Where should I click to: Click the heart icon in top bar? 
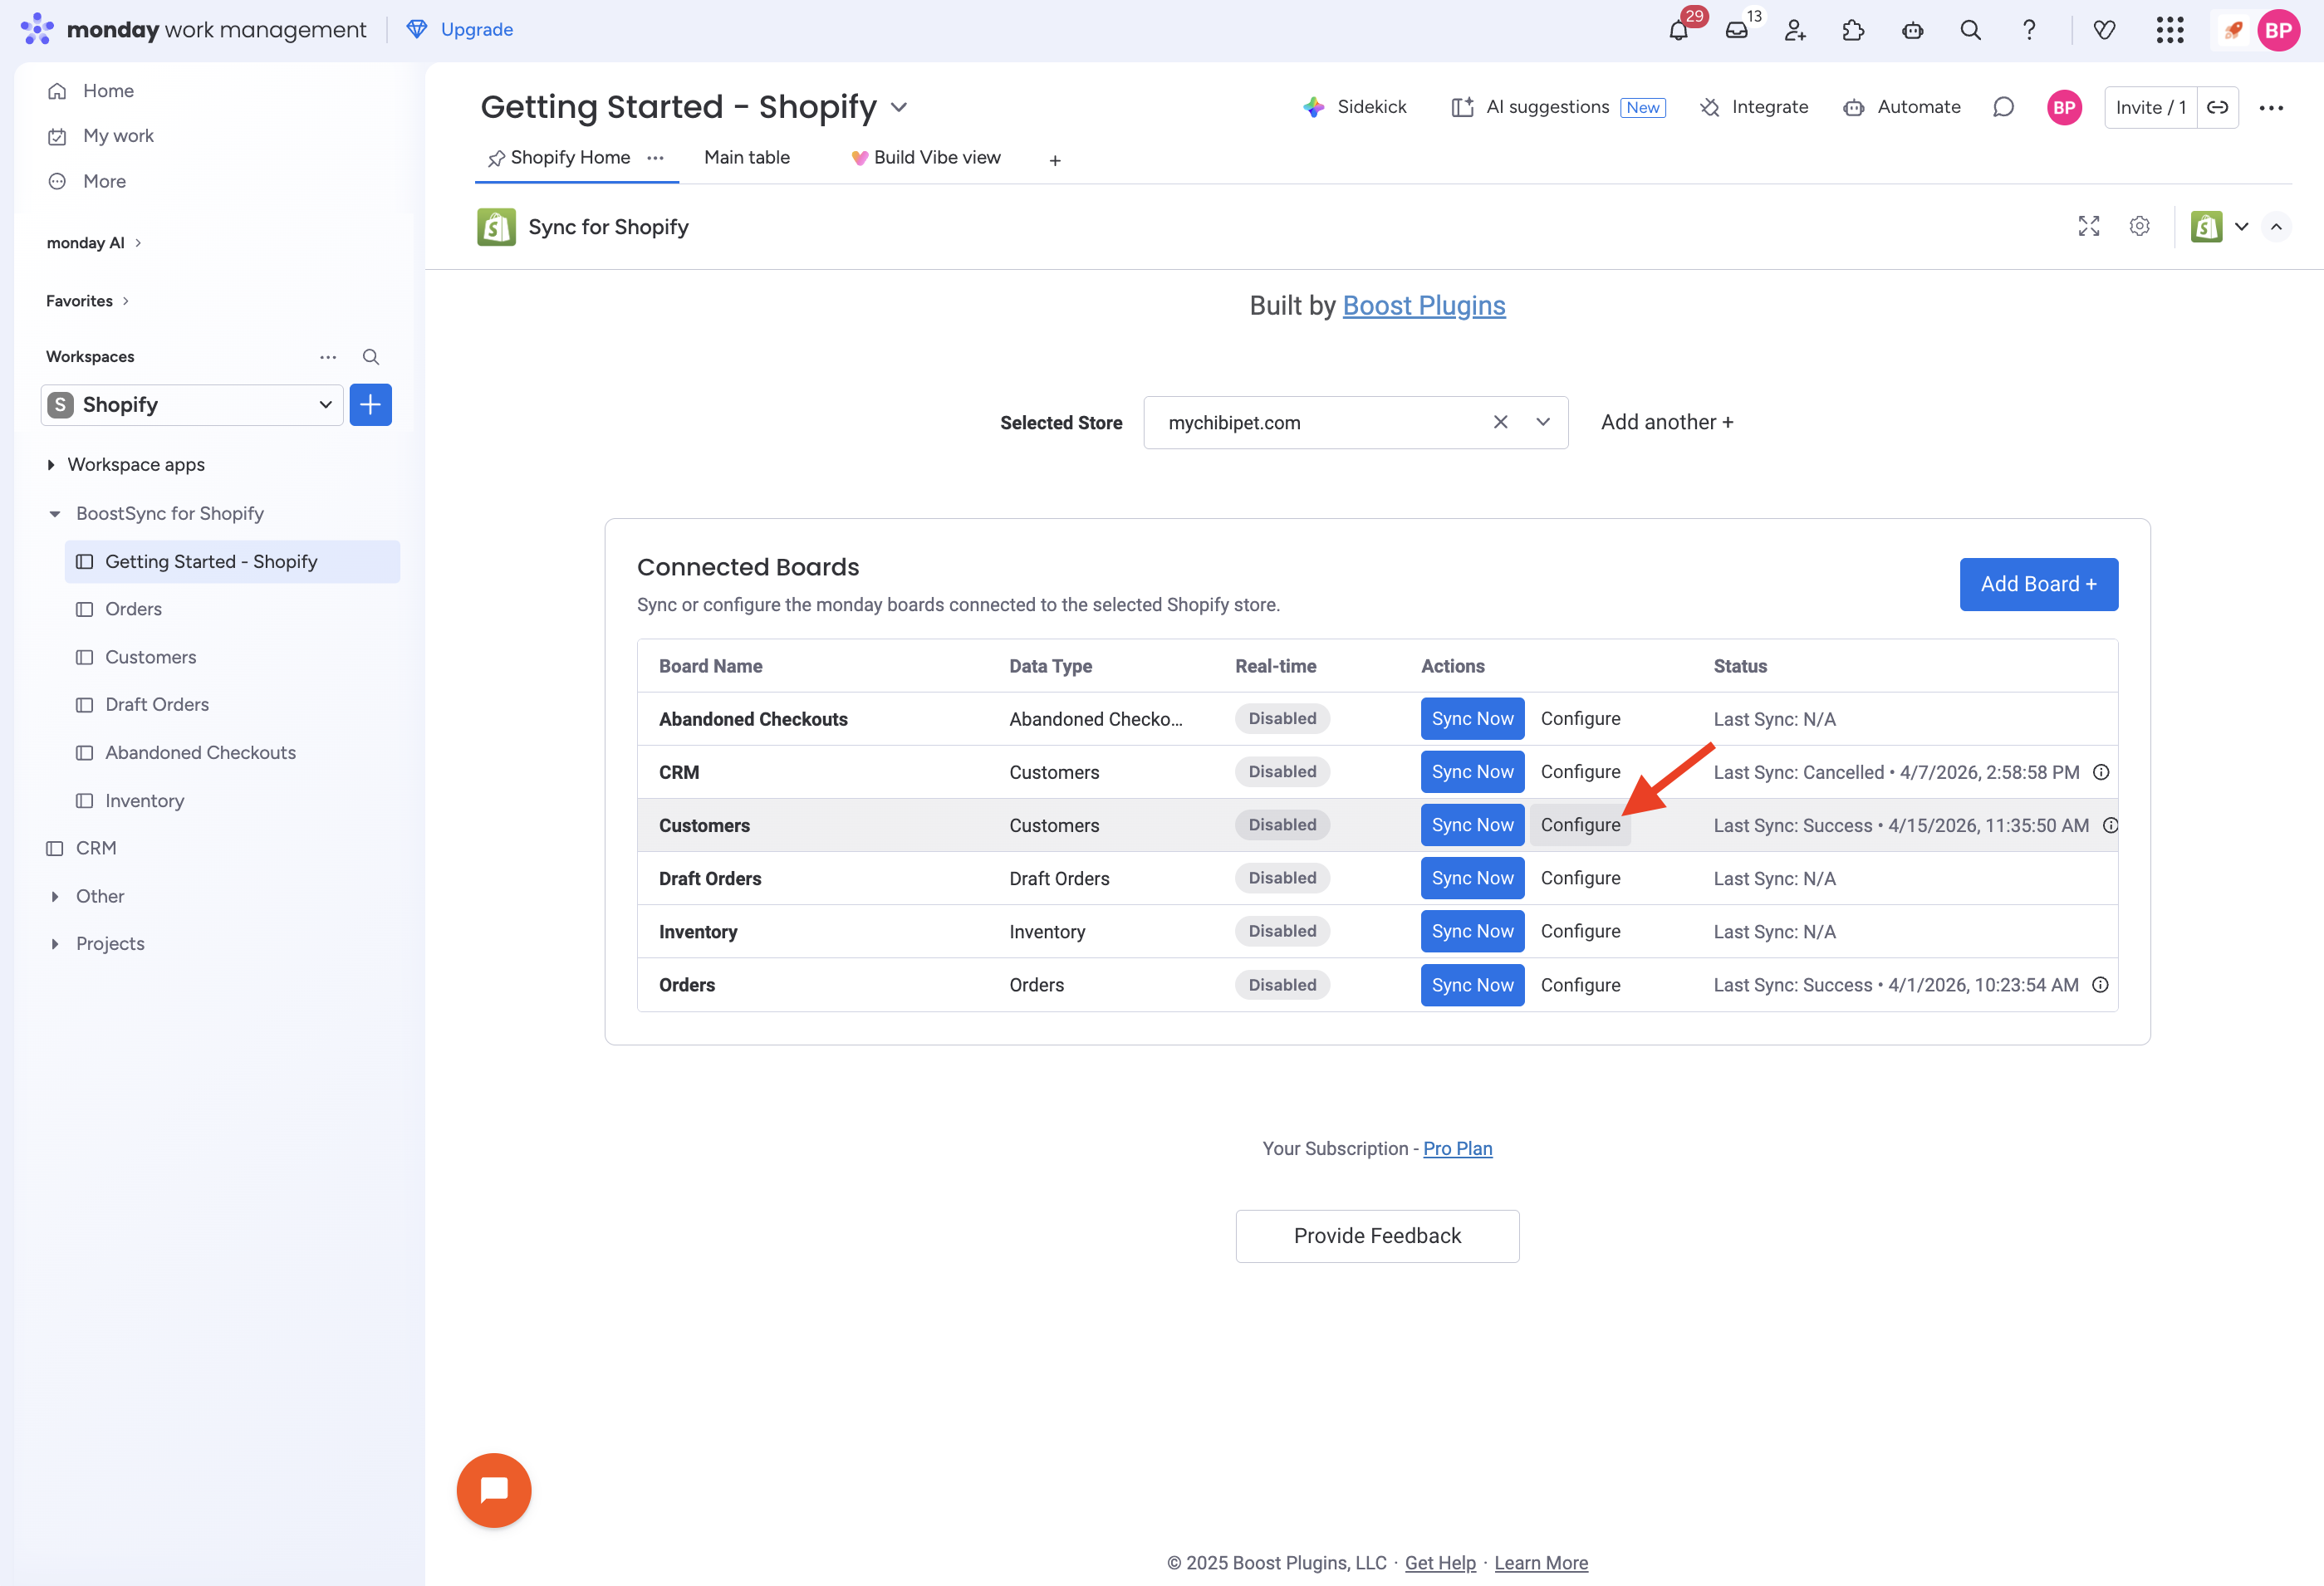pyautogui.click(x=2104, y=30)
